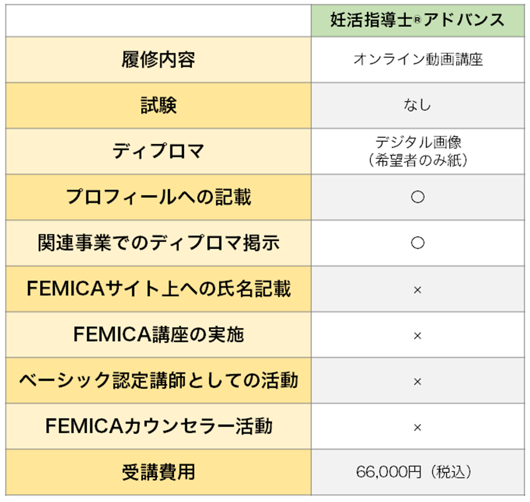The image size is (530, 502).
Task: Click the オンライン動画講座 cell
Action: 418,60
